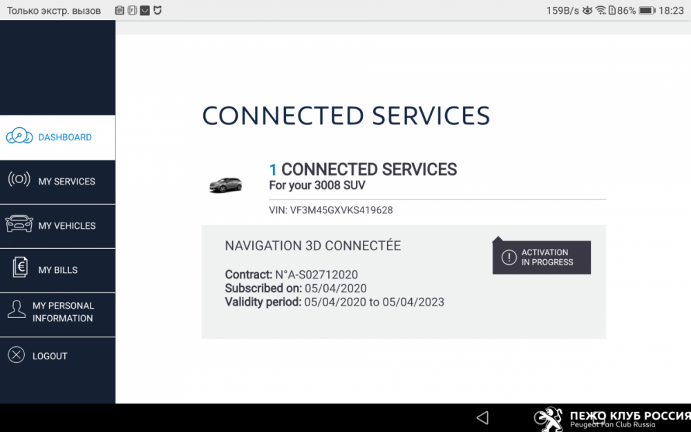This screenshot has height=432, width=691.
Task: Tap the navigation back arrow at the bottom
Action: tap(482, 417)
